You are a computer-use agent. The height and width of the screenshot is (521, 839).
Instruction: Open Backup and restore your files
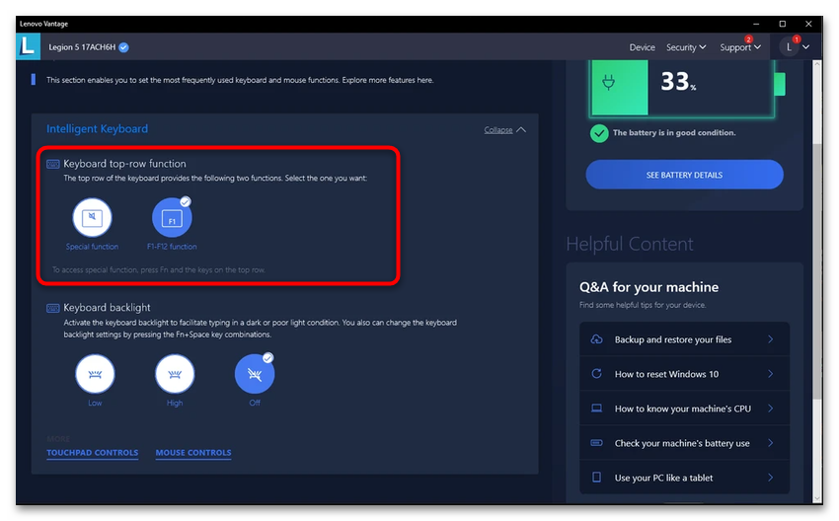(684, 339)
